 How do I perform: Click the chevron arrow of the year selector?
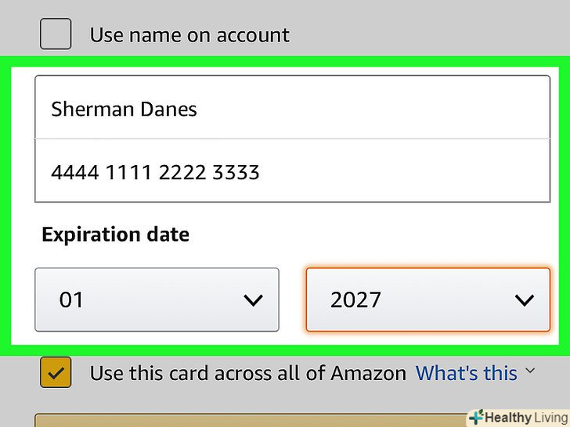pos(524,300)
